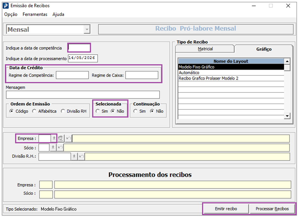Set Selecionada to Sim
Image resolution: width=298 pixels, height=217 pixels.
coord(102,111)
